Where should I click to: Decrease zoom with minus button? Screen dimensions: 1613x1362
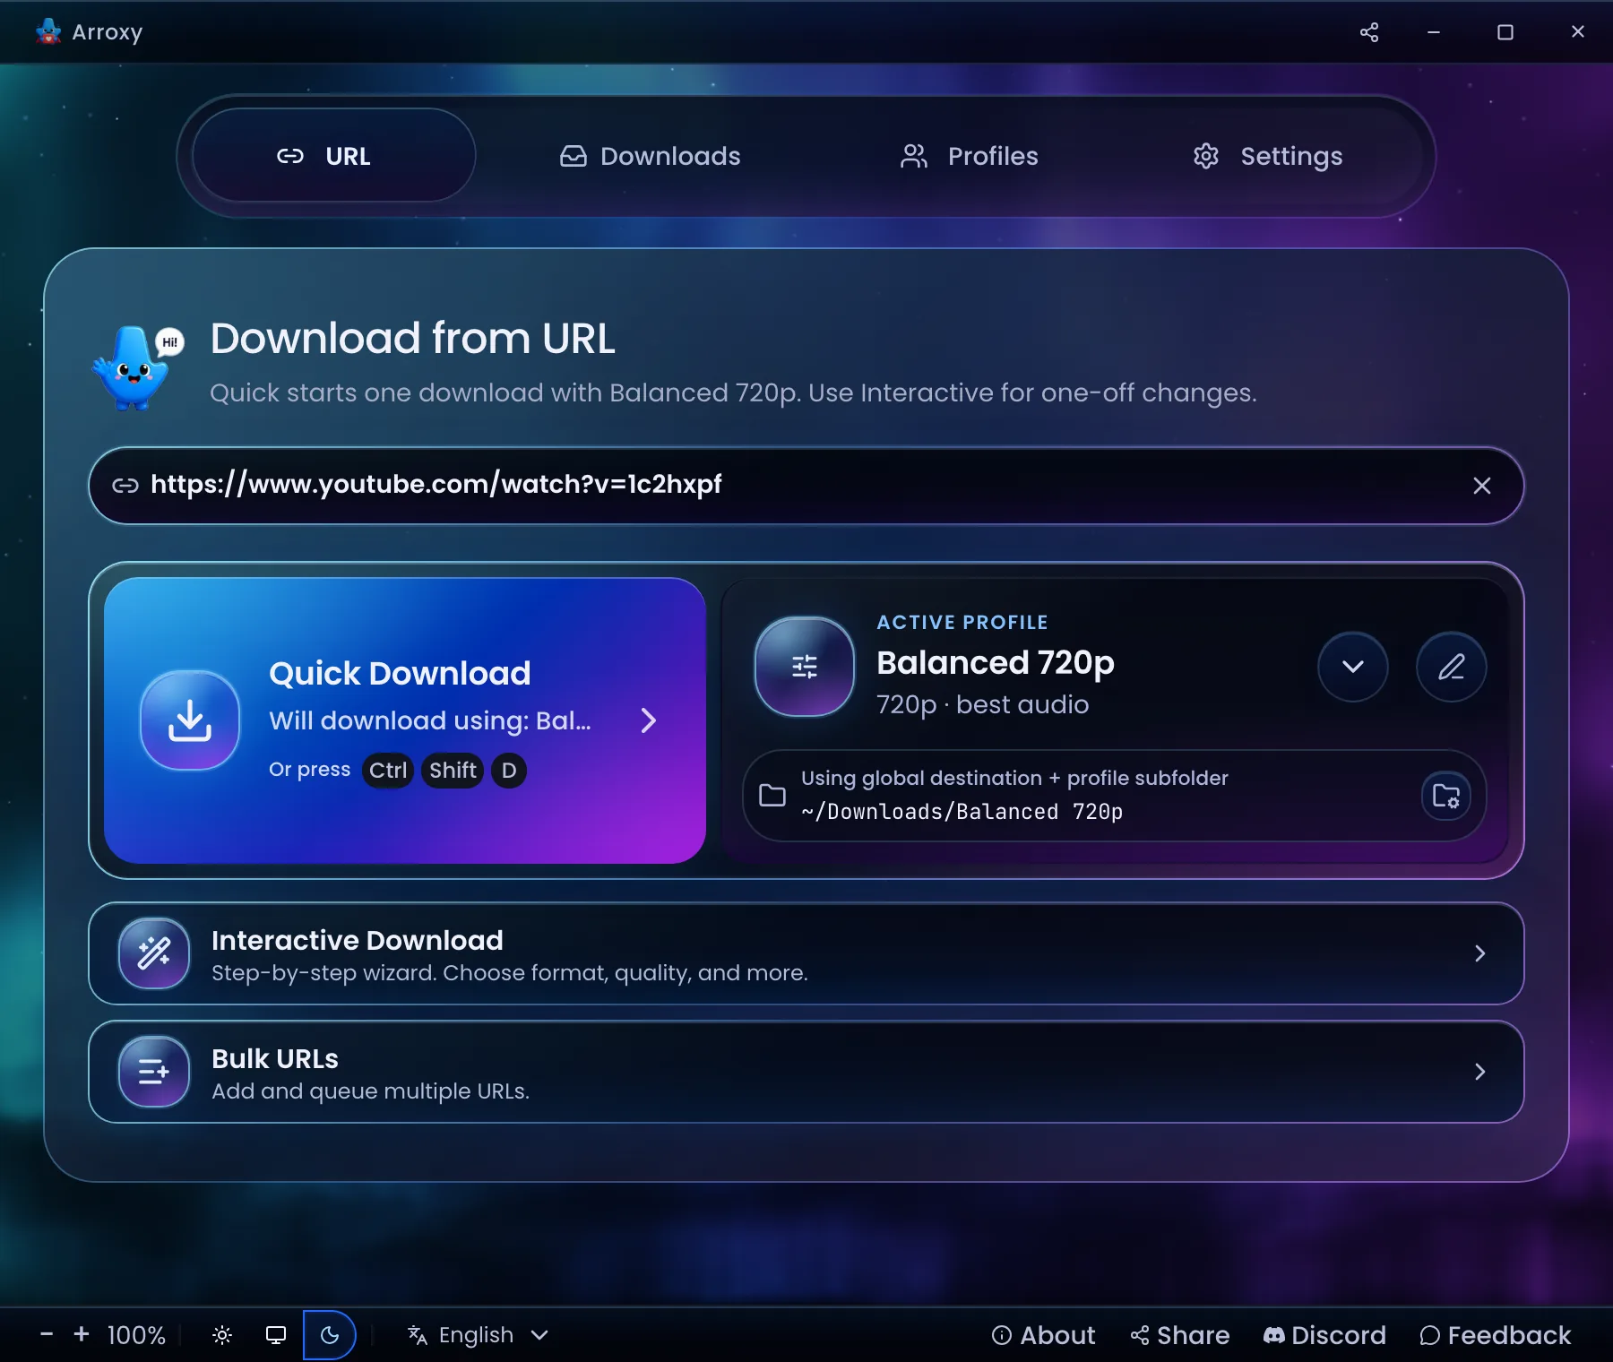[x=47, y=1334]
